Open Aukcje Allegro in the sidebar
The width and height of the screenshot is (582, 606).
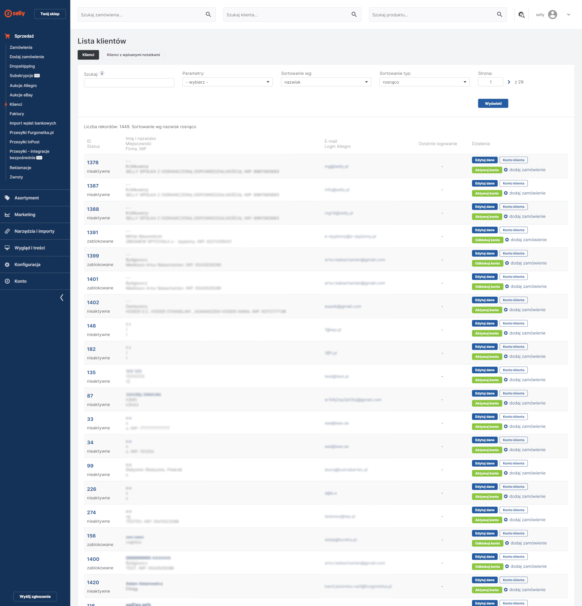(23, 86)
